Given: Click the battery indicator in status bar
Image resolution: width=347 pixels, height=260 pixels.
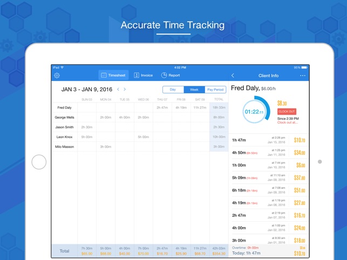Looking at the screenshot, I should tap(304, 67).
